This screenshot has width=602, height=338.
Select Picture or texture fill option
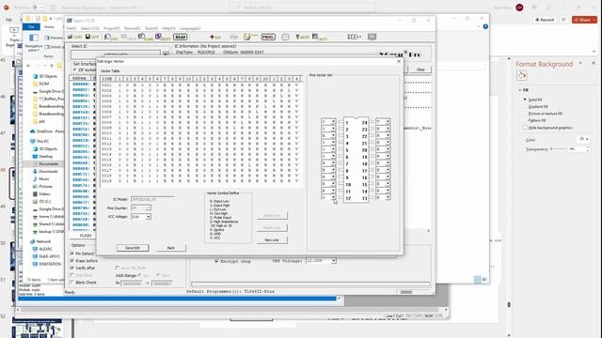point(525,114)
